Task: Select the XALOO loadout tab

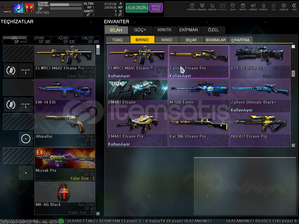Action: (x=88, y=40)
